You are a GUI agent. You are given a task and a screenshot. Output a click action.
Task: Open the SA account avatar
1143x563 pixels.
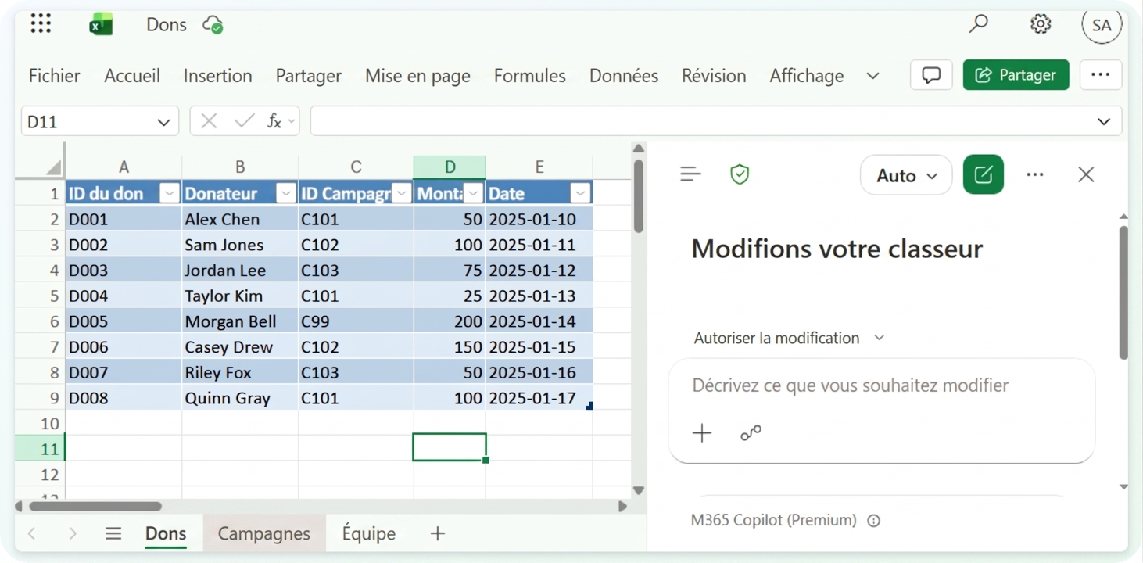pos(1102,25)
